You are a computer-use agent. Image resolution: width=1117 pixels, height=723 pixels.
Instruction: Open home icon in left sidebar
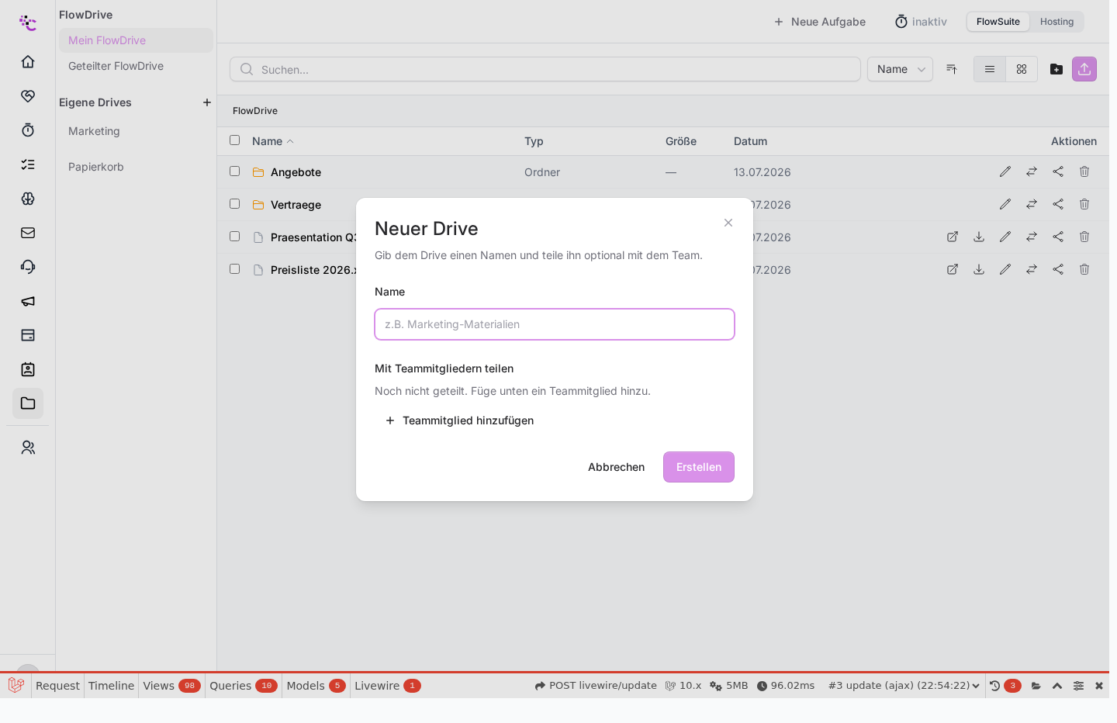[28, 61]
